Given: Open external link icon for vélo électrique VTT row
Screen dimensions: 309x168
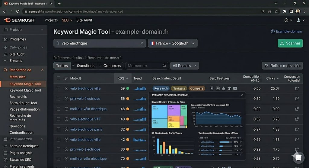Looking at the screenshot, I should pos(297,119).
